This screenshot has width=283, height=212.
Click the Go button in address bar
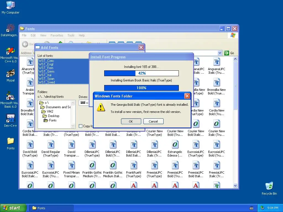[x=229, y=53]
